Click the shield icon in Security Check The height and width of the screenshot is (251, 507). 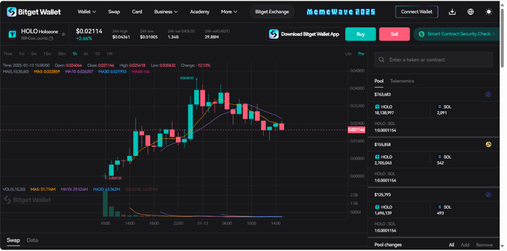point(421,34)
